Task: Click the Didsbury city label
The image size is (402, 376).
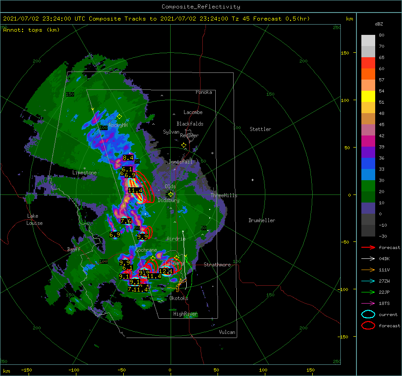Action: 169,200
